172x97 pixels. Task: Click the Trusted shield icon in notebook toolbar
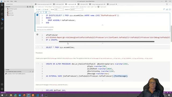pyautogui.click(x=170, y=9)
